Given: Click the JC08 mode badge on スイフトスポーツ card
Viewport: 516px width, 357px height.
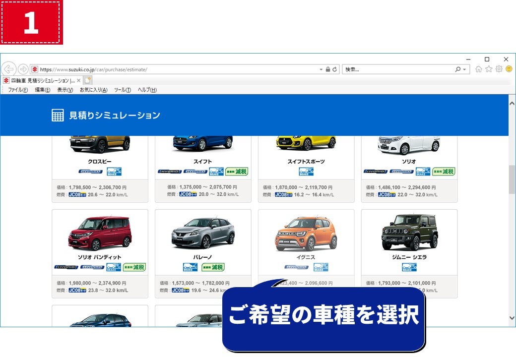Looking at the screenshot, I should coord(283,195).
